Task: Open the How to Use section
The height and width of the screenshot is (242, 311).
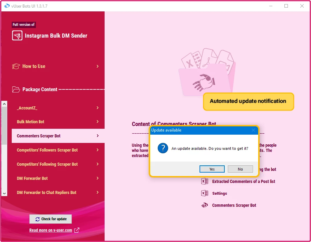Action: click(56, 66)
